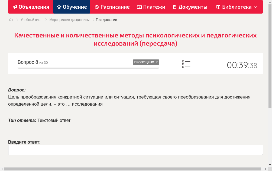The height and width of the screenshot is (171, 272).
Task: Open the question list navigator icon
Action: (x=186, y=64)
